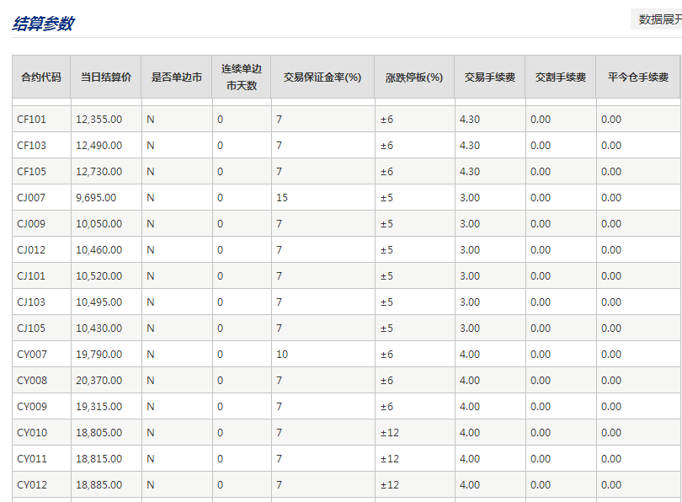Click settlement price 12,730.00
The image size is (682, 502).
pos(99,171)
